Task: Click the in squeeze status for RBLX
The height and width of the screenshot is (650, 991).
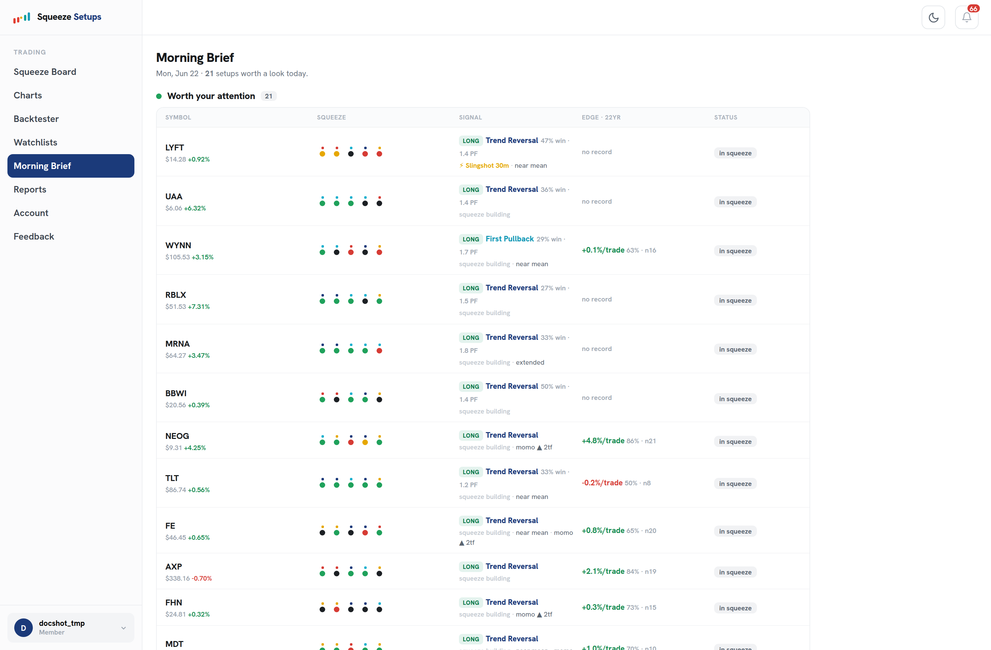Action: coord(735,301)
